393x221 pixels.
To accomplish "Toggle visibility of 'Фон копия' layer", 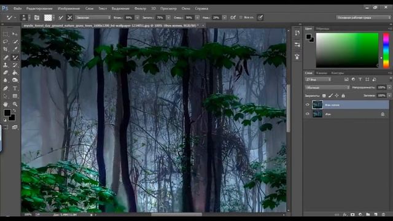I will click(x=308, y=105).
